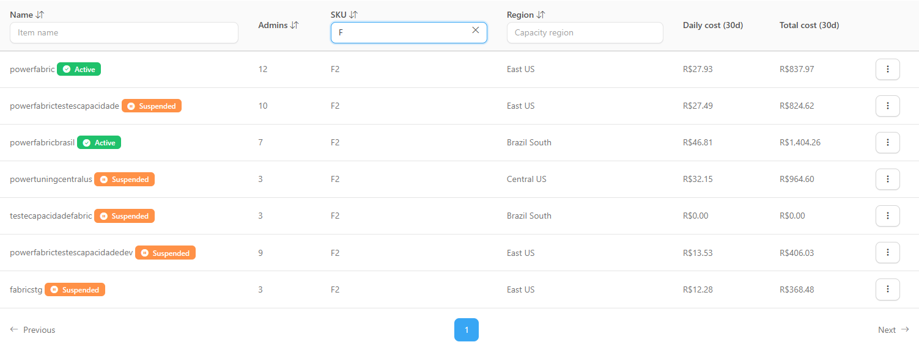
Task: Click total cost R$964.60
Action: tap(797, 179)
